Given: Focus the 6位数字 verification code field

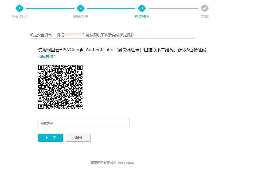Looking at the screenshot, I should 84,123.
